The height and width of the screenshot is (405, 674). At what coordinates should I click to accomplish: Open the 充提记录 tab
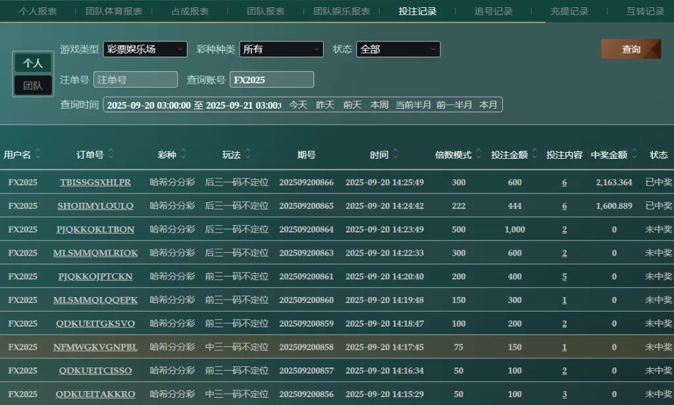569,11
